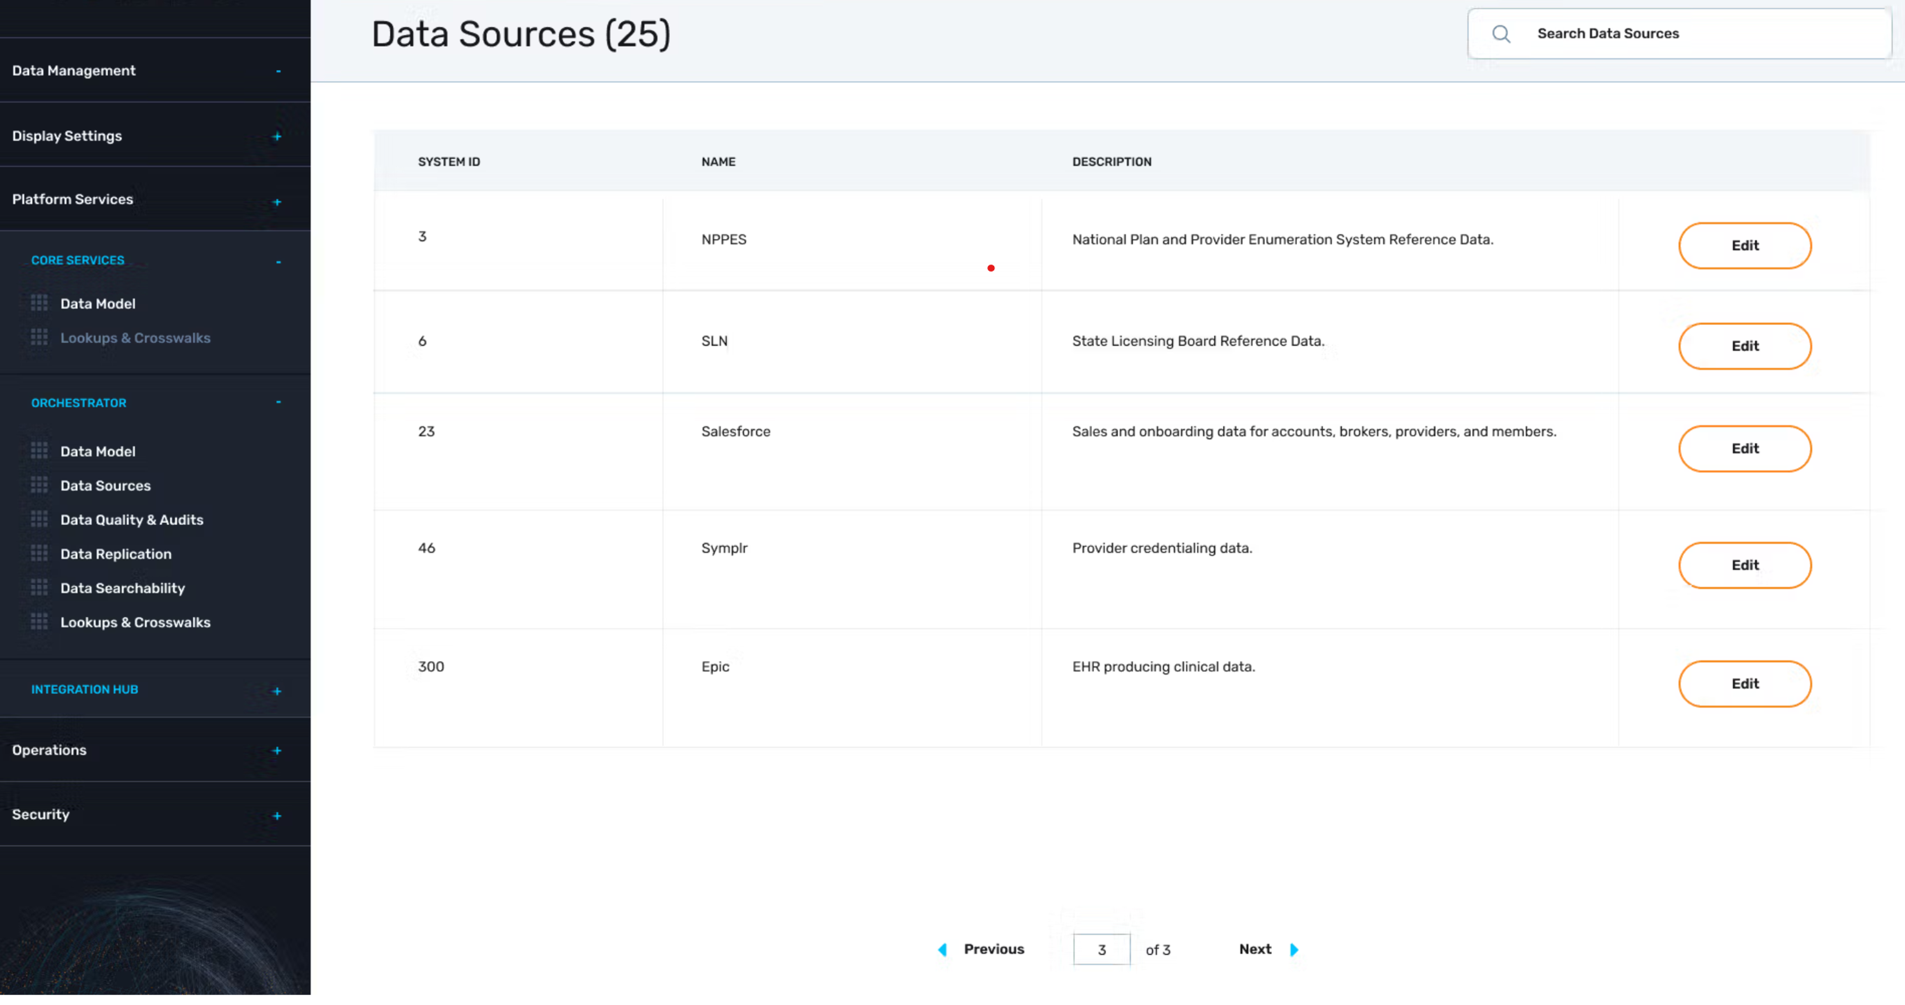This screenshot has height=1005, width=1905.
Task: Expand the Security section
Action: pyautogui.click(x=277, y=816)
